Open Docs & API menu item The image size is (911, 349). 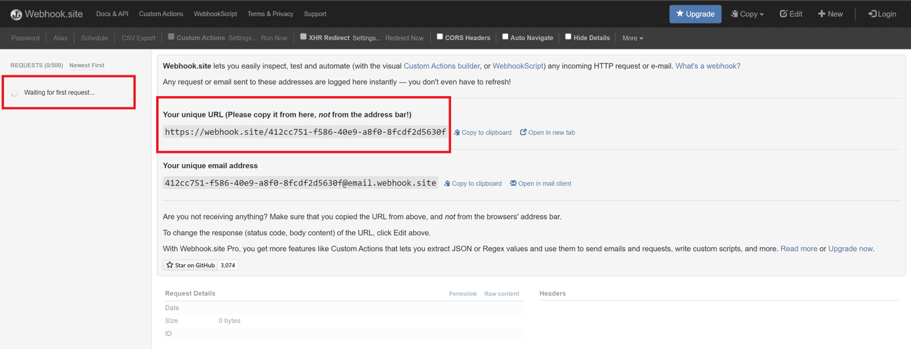click(112, 14)
